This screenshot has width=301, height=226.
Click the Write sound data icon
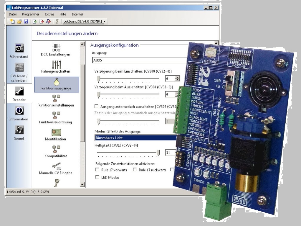pyautogui.click(x=48, y=21)
